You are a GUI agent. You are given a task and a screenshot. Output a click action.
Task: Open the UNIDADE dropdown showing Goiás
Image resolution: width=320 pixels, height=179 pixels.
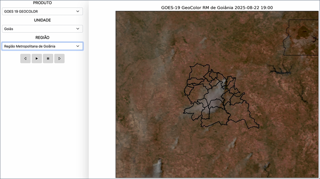click(42, 29)
